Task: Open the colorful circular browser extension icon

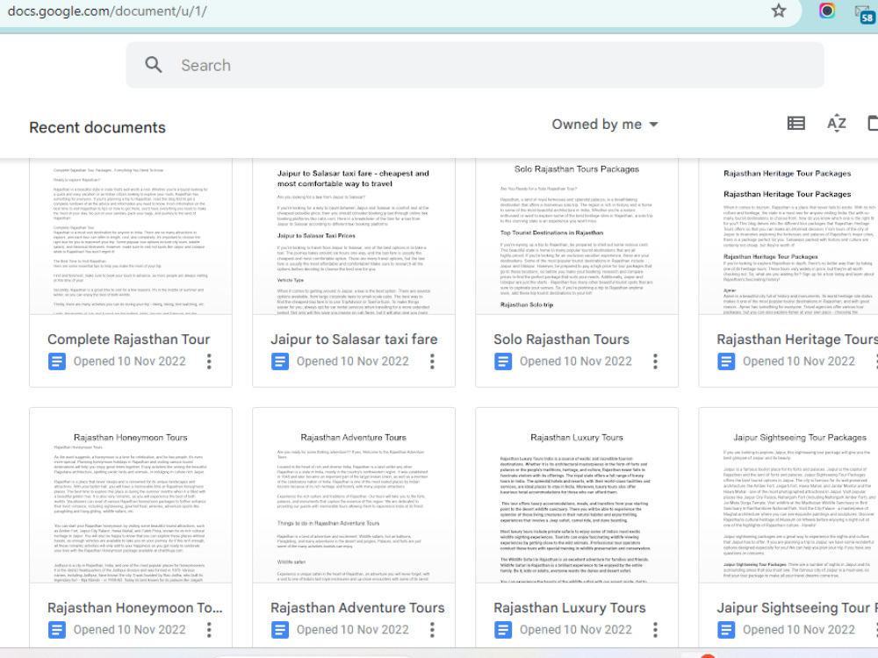Action: tap(827, 11)
